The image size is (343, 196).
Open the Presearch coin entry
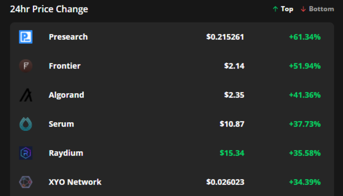coord(68,37)
